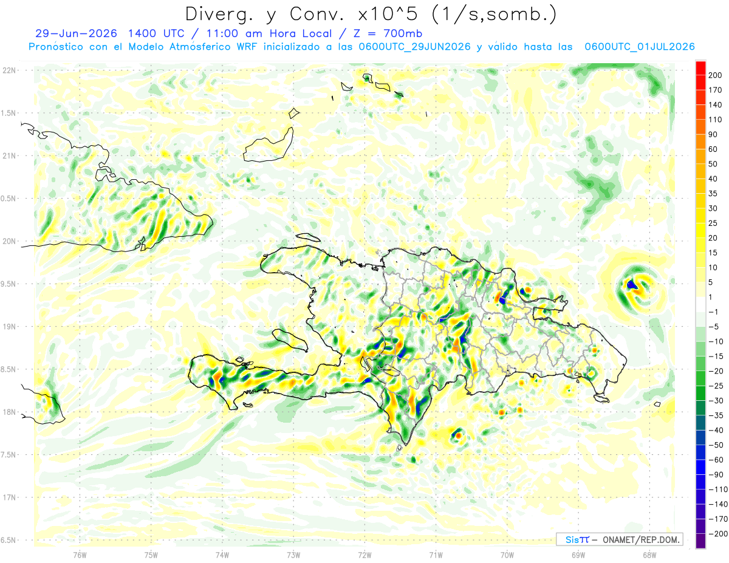Click the '75W' longitude label
The height and width of the screenshot is (563, 729).
[151, 554]
